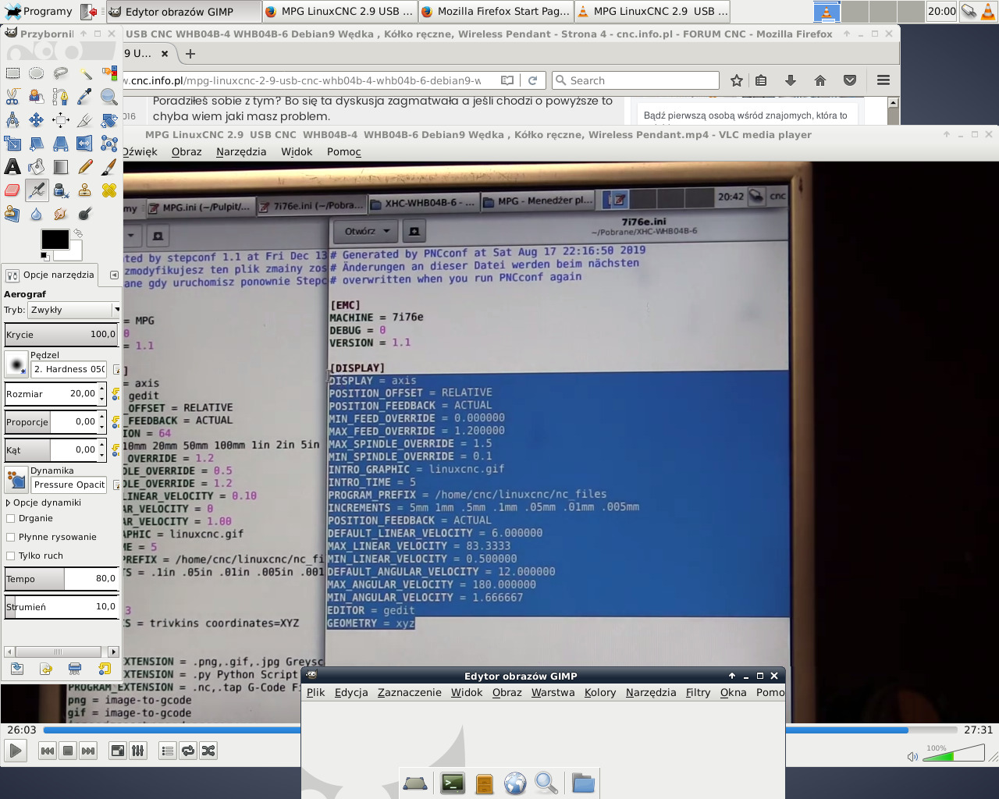The height and width of the screenshot is (799, 999).
Task: Activate the Paths pen tool
Action: 61,97
